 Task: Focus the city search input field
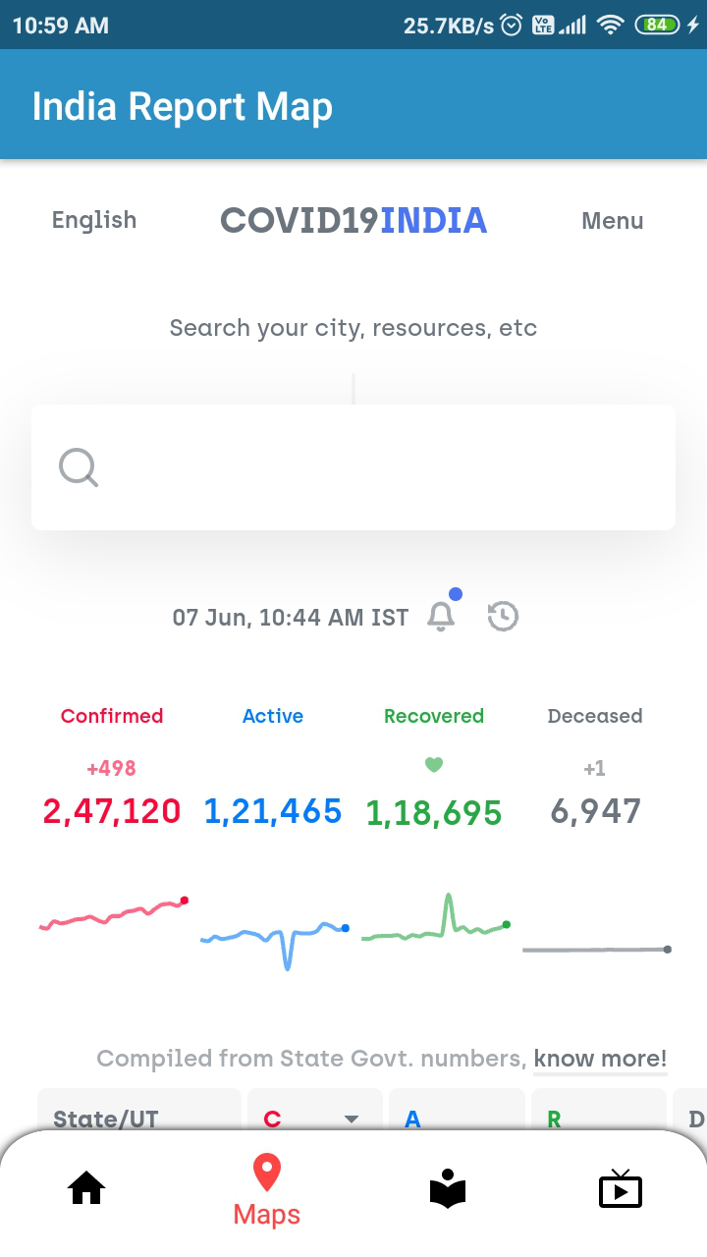point(373,467)
